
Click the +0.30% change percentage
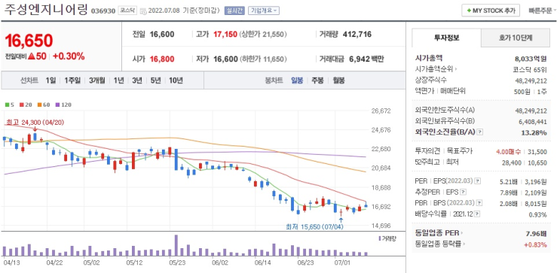[69, 56]
